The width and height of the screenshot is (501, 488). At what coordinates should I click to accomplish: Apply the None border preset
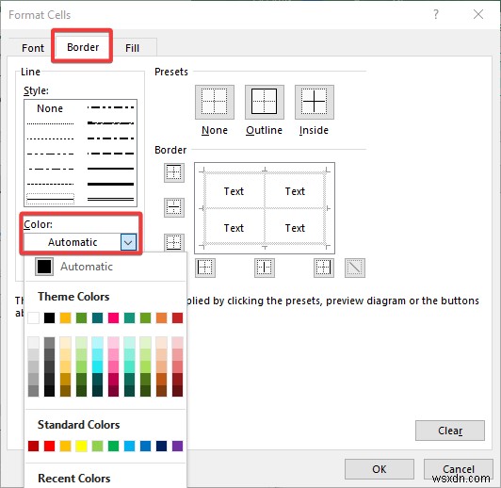point(215,103)
